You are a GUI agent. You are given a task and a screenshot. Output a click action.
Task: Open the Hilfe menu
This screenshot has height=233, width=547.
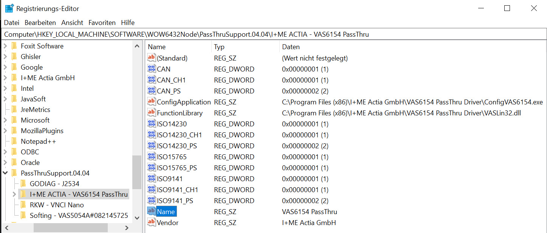point(128,23)
